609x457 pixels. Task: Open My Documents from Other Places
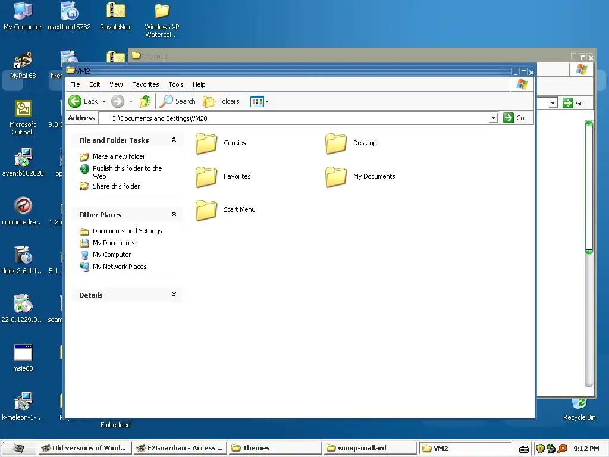114,243
